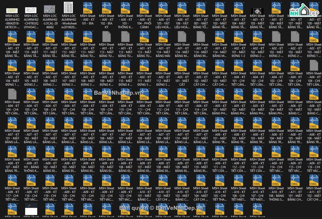Open the A01 - KT 001 - MẶT BẰNG TỔ... file
The height and width of the screenshot is (219, 322).
(201, 8)
